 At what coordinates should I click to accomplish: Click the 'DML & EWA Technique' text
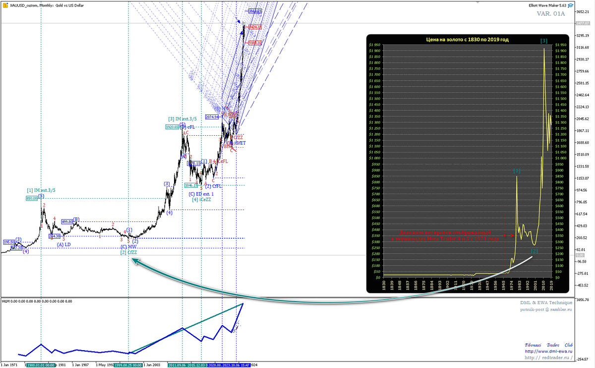click(x=546, y=302)
